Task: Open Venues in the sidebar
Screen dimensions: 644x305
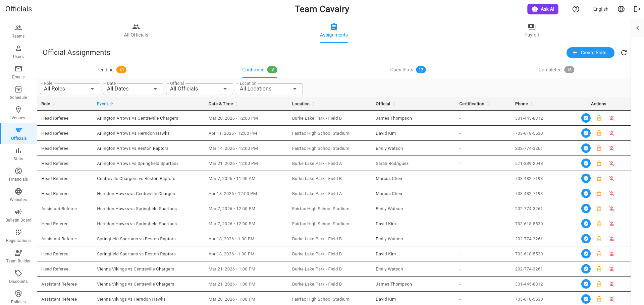Action: (x=18, y=113)
